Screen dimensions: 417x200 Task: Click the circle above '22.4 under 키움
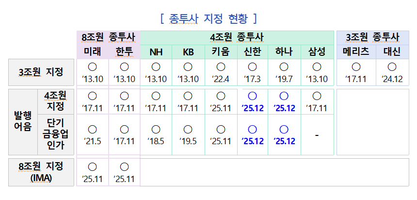pos(221,67)
